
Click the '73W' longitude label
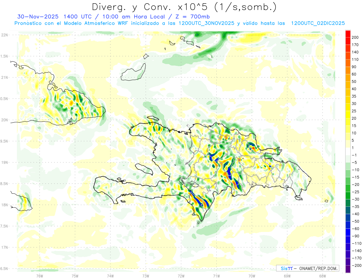pyautogui.click(x=146, y=275)
